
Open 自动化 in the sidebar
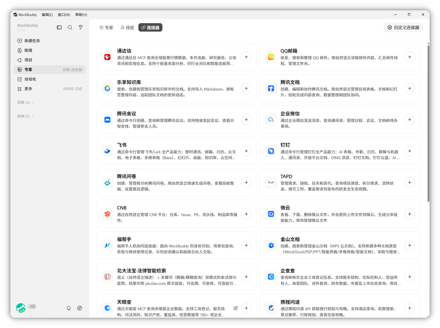pos(49,79)
